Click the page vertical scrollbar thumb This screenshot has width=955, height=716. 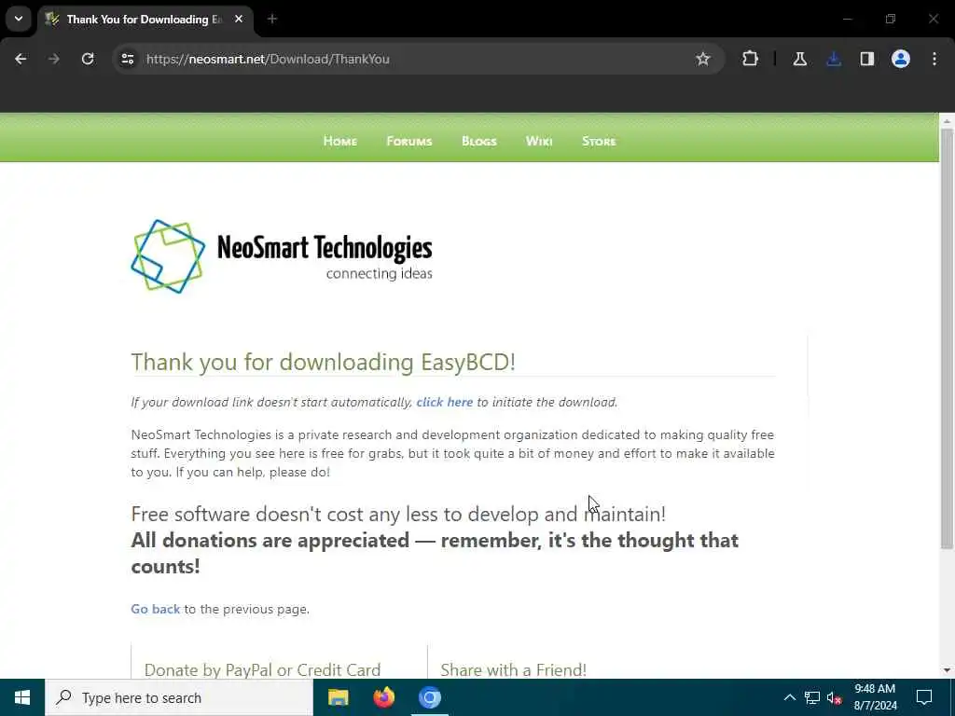tap(947, 337)
